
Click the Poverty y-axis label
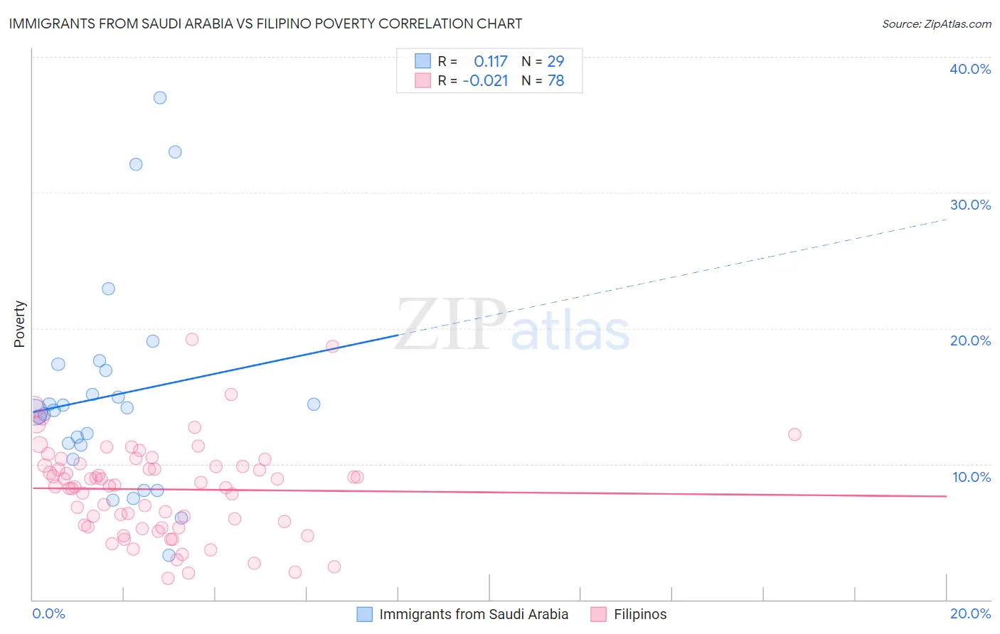point(19,324)
